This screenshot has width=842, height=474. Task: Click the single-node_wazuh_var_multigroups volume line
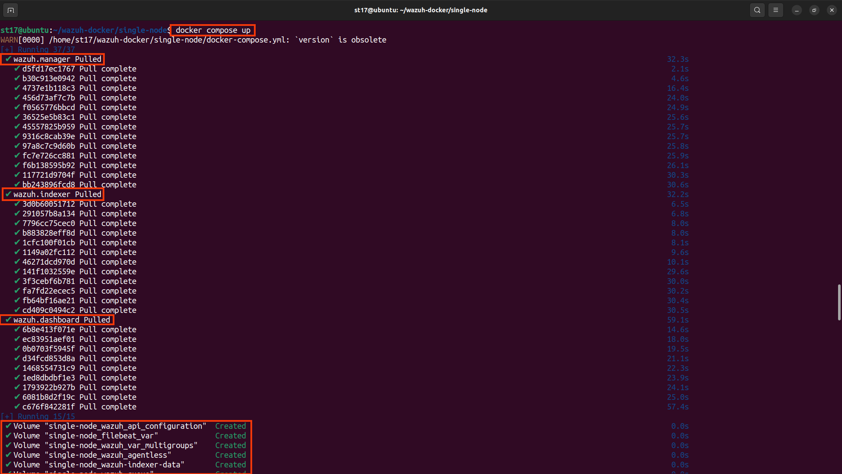[125, 445]
